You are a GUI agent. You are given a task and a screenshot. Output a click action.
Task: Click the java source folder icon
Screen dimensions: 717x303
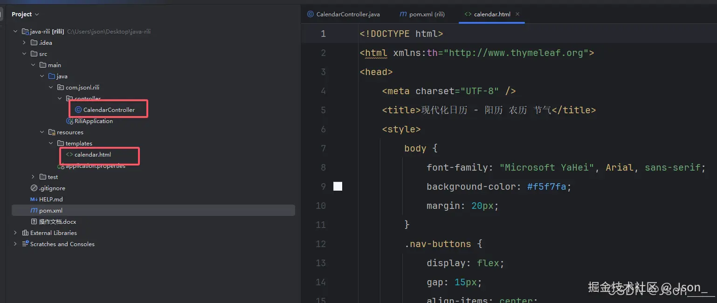click(x=52, y=76)
